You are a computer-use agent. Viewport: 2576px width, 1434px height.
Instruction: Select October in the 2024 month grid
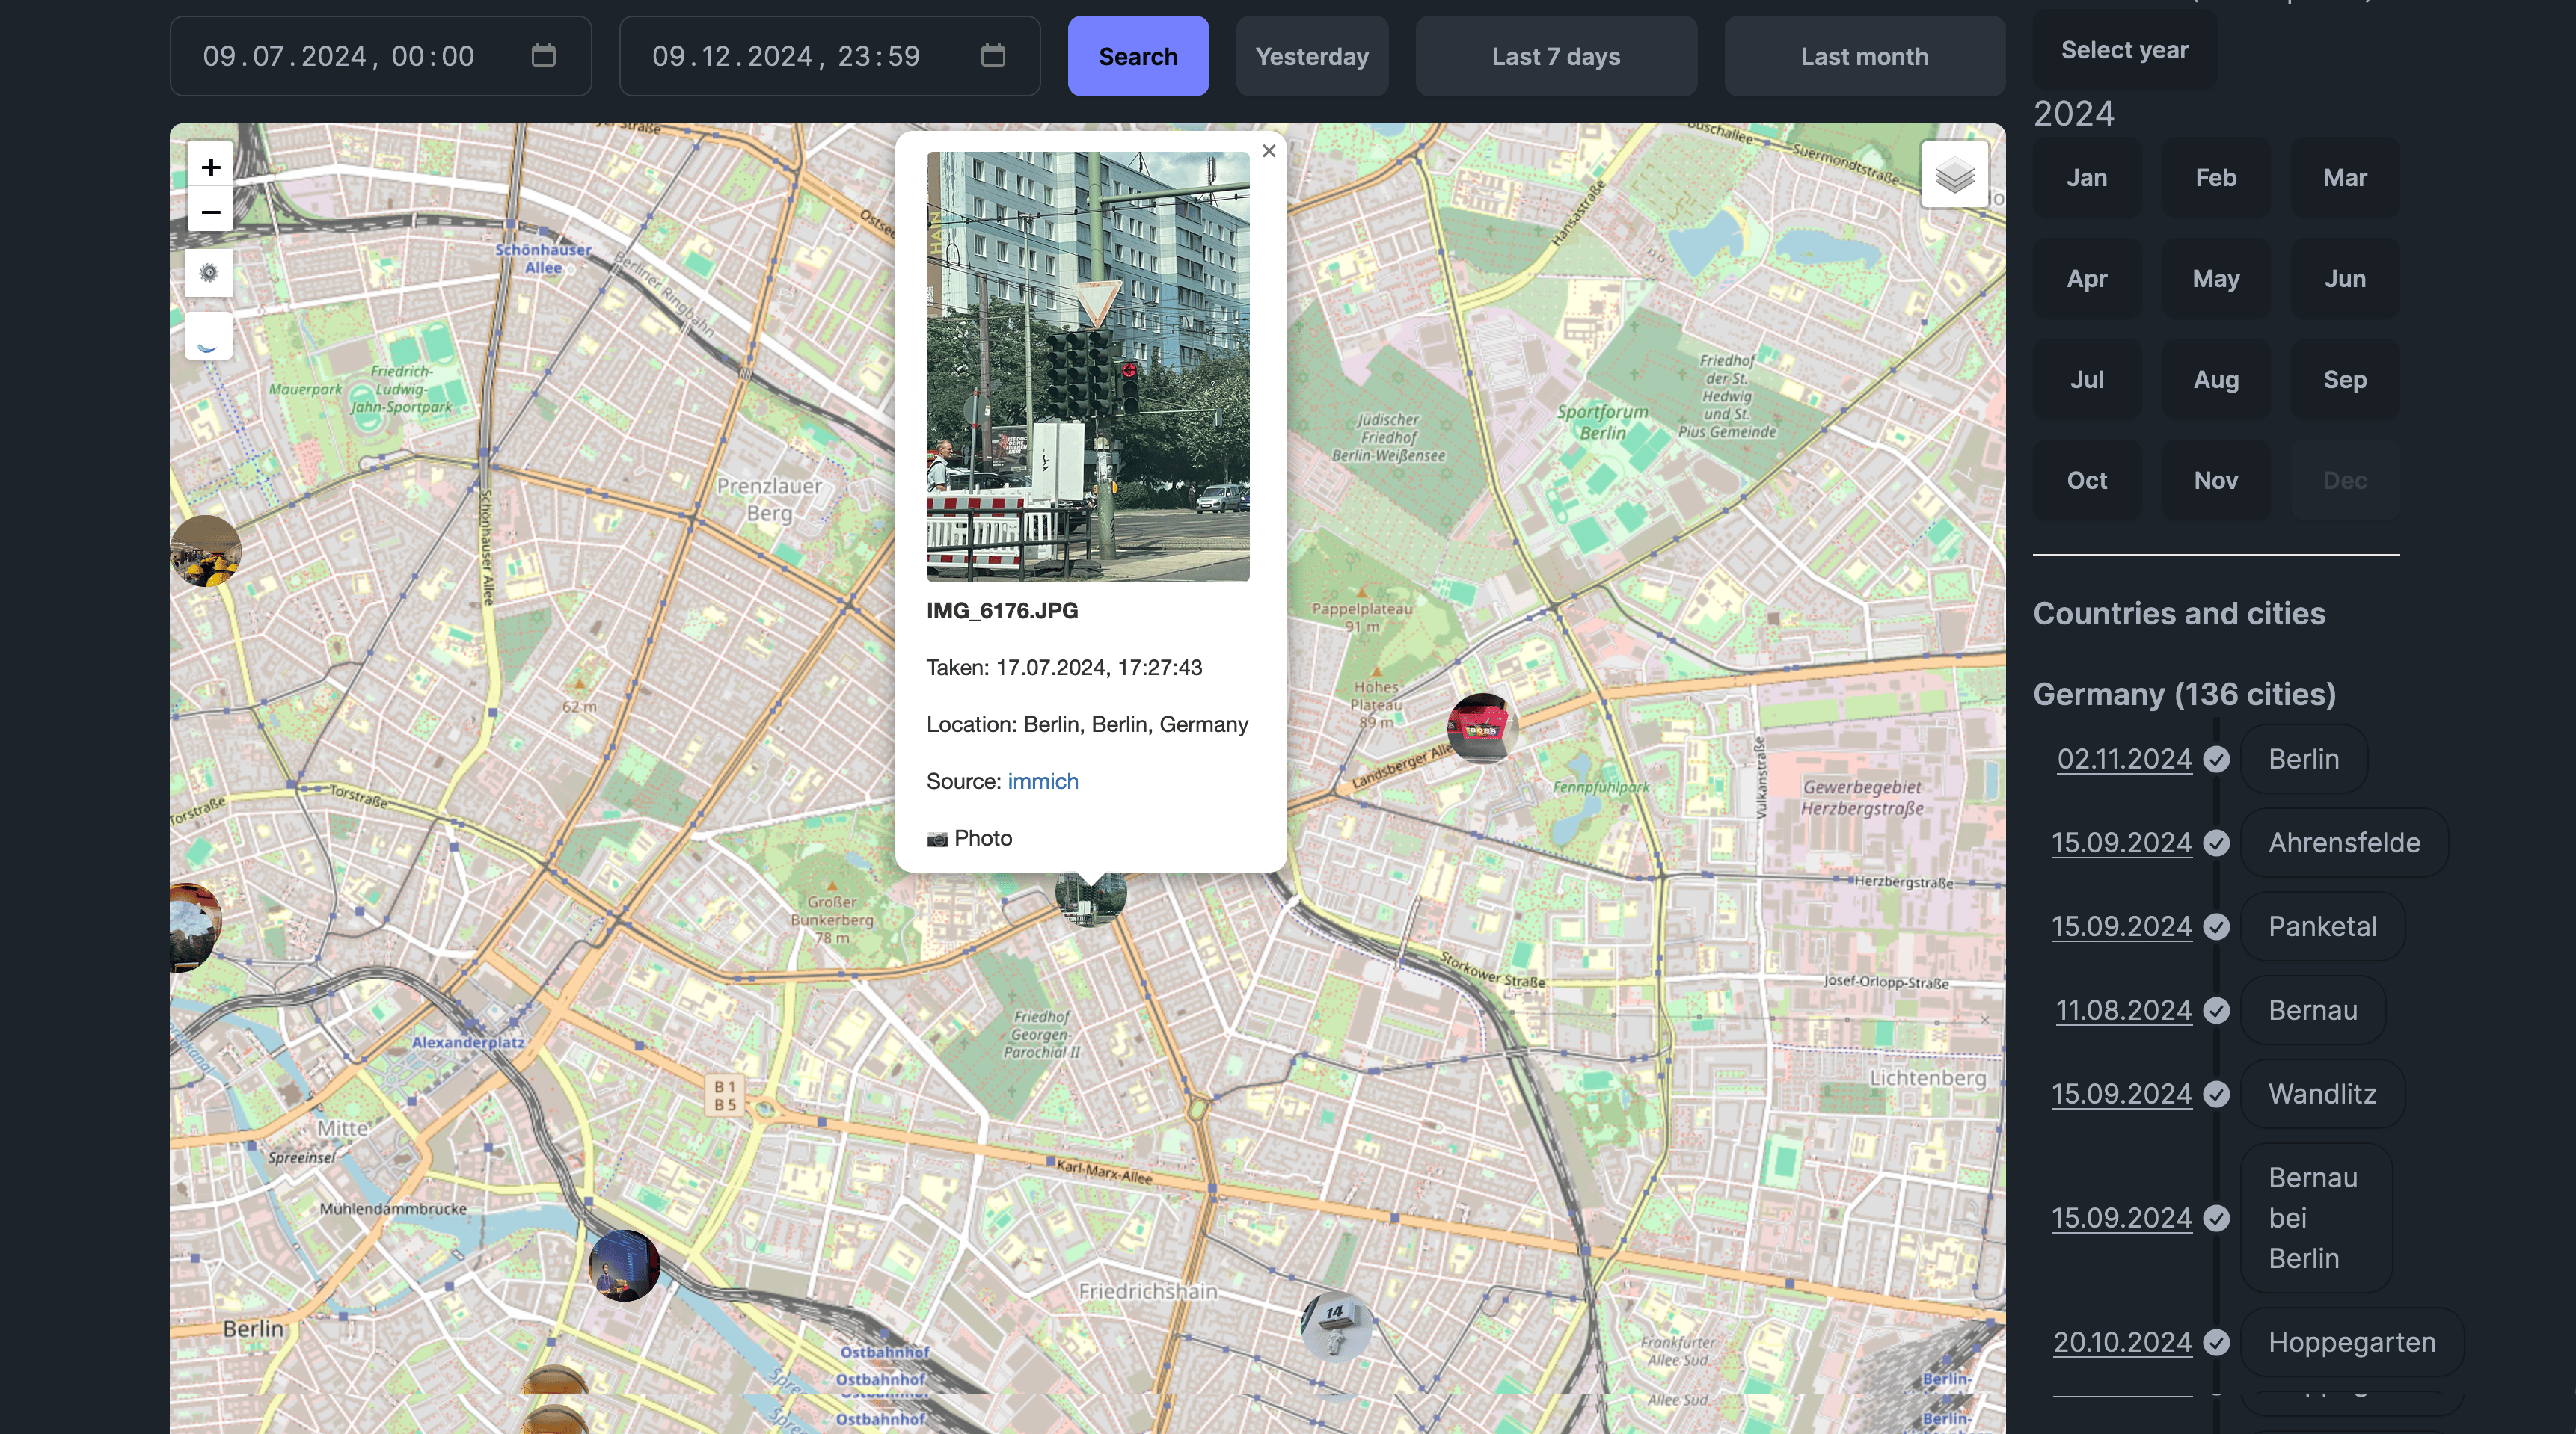pos(2087,480)
